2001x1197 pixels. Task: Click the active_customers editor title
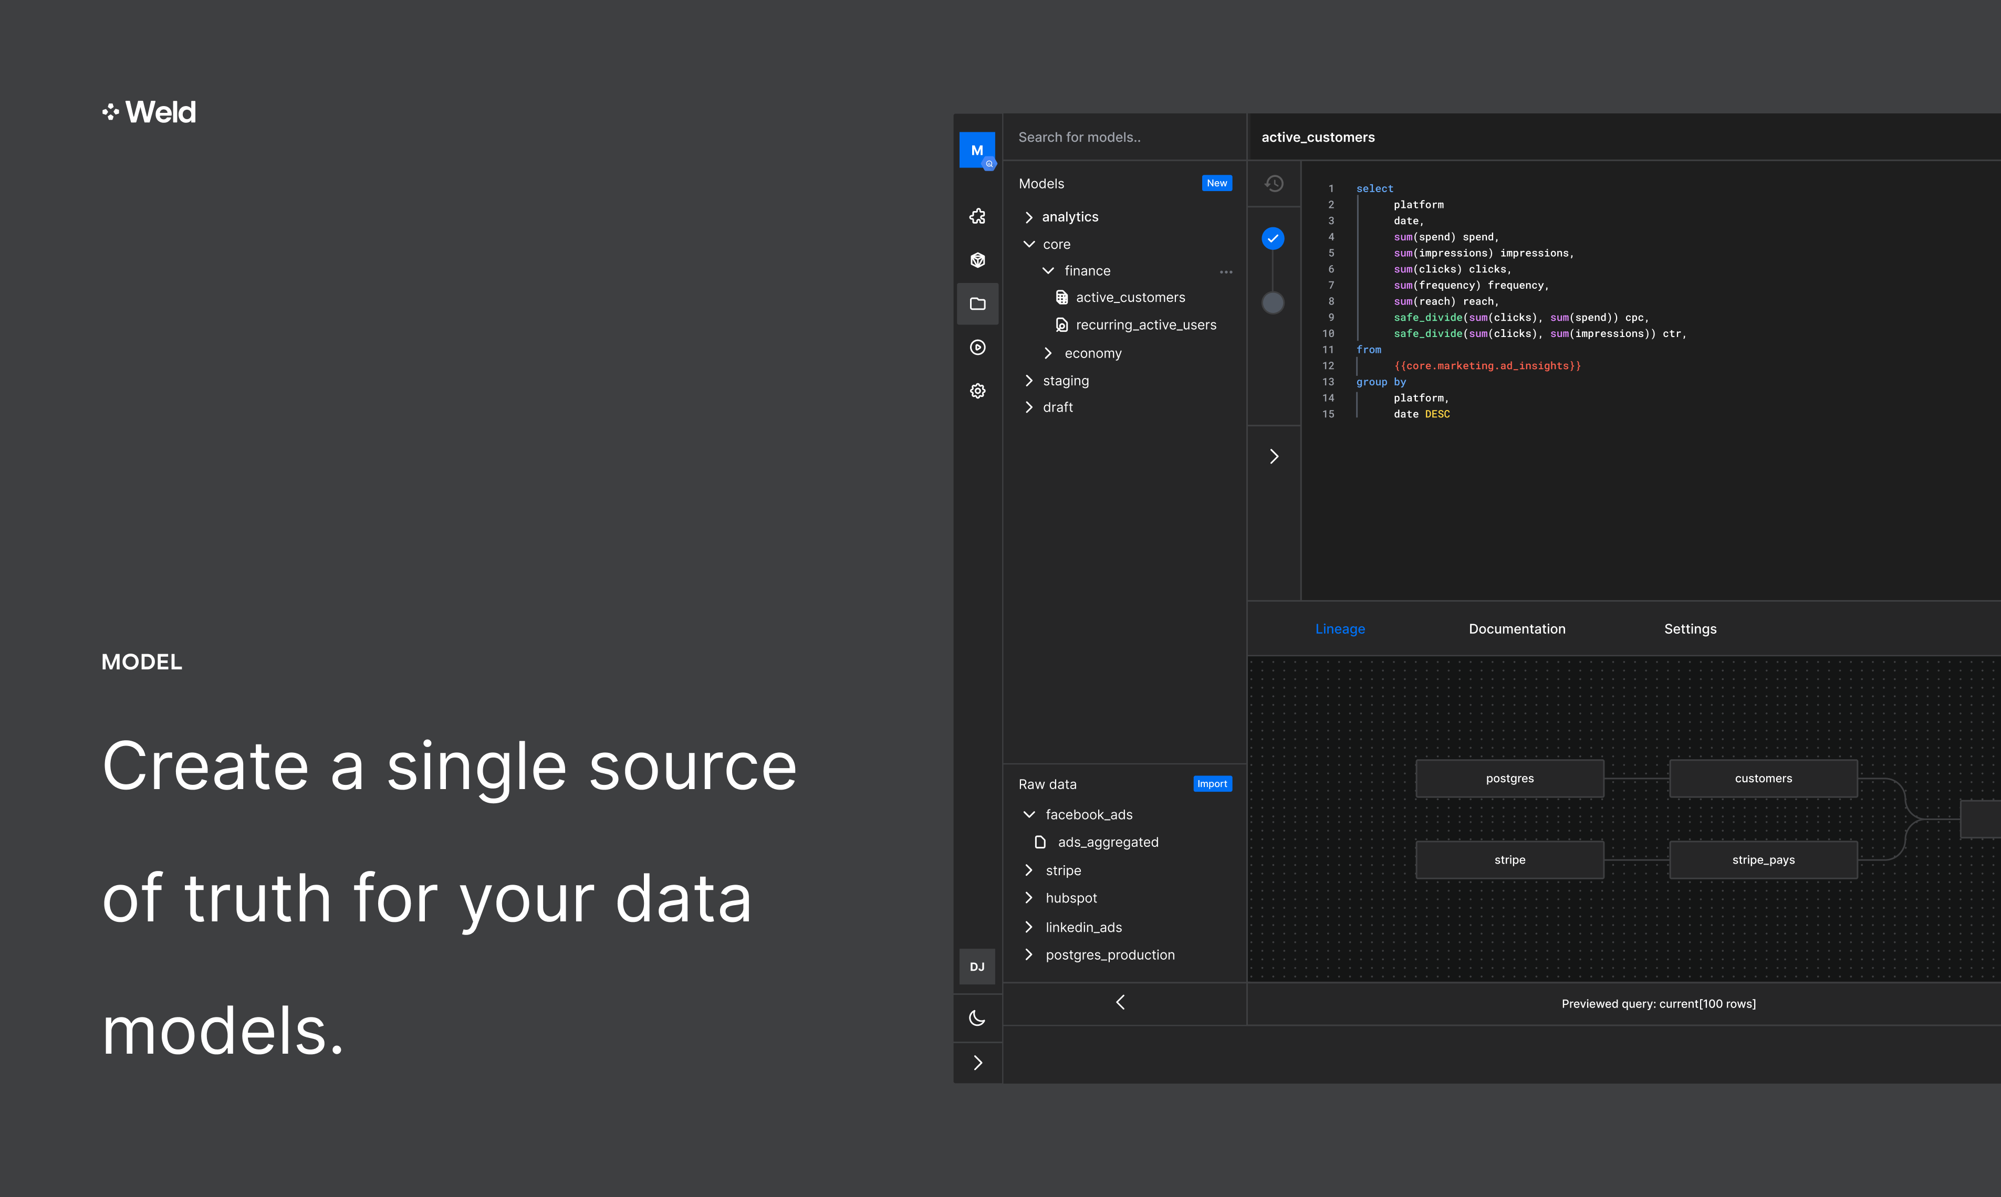(1318, 137)
